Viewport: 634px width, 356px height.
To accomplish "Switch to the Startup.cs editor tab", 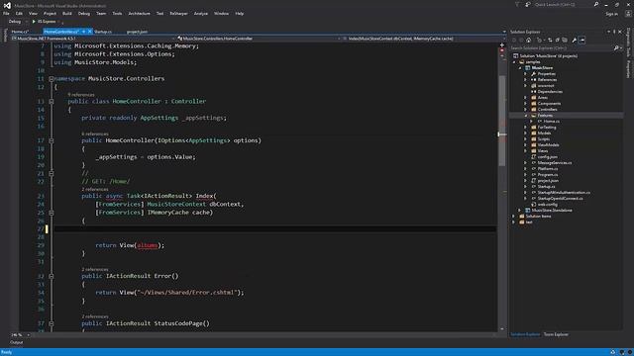I will pos(103,32).
